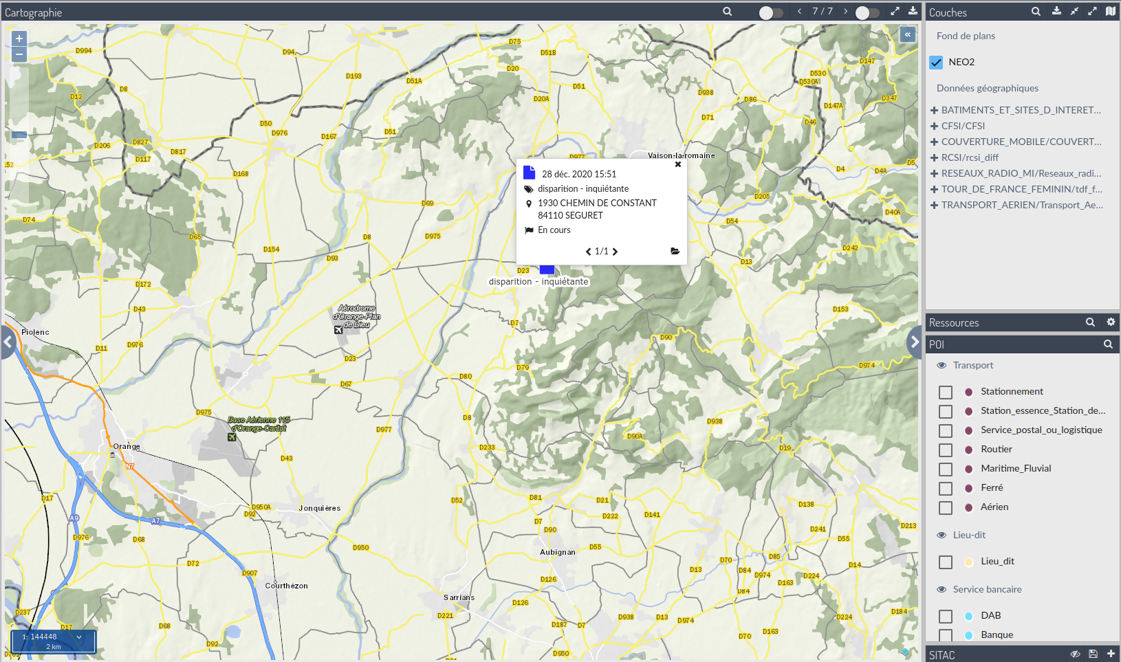Toggle SITAC visibility eye-slash icon
1121x662 pixels.
tap(1075, 654)
